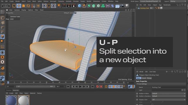Toggle the Y axis lock
Viewport: 188px width, 105px height.
[x=49, y=6]
